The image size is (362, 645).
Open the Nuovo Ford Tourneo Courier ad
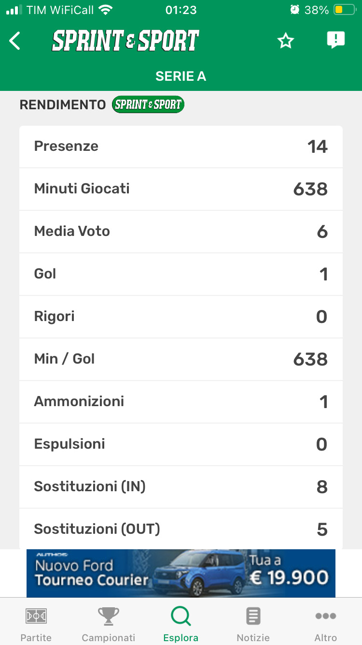click(x=181, y=573)
